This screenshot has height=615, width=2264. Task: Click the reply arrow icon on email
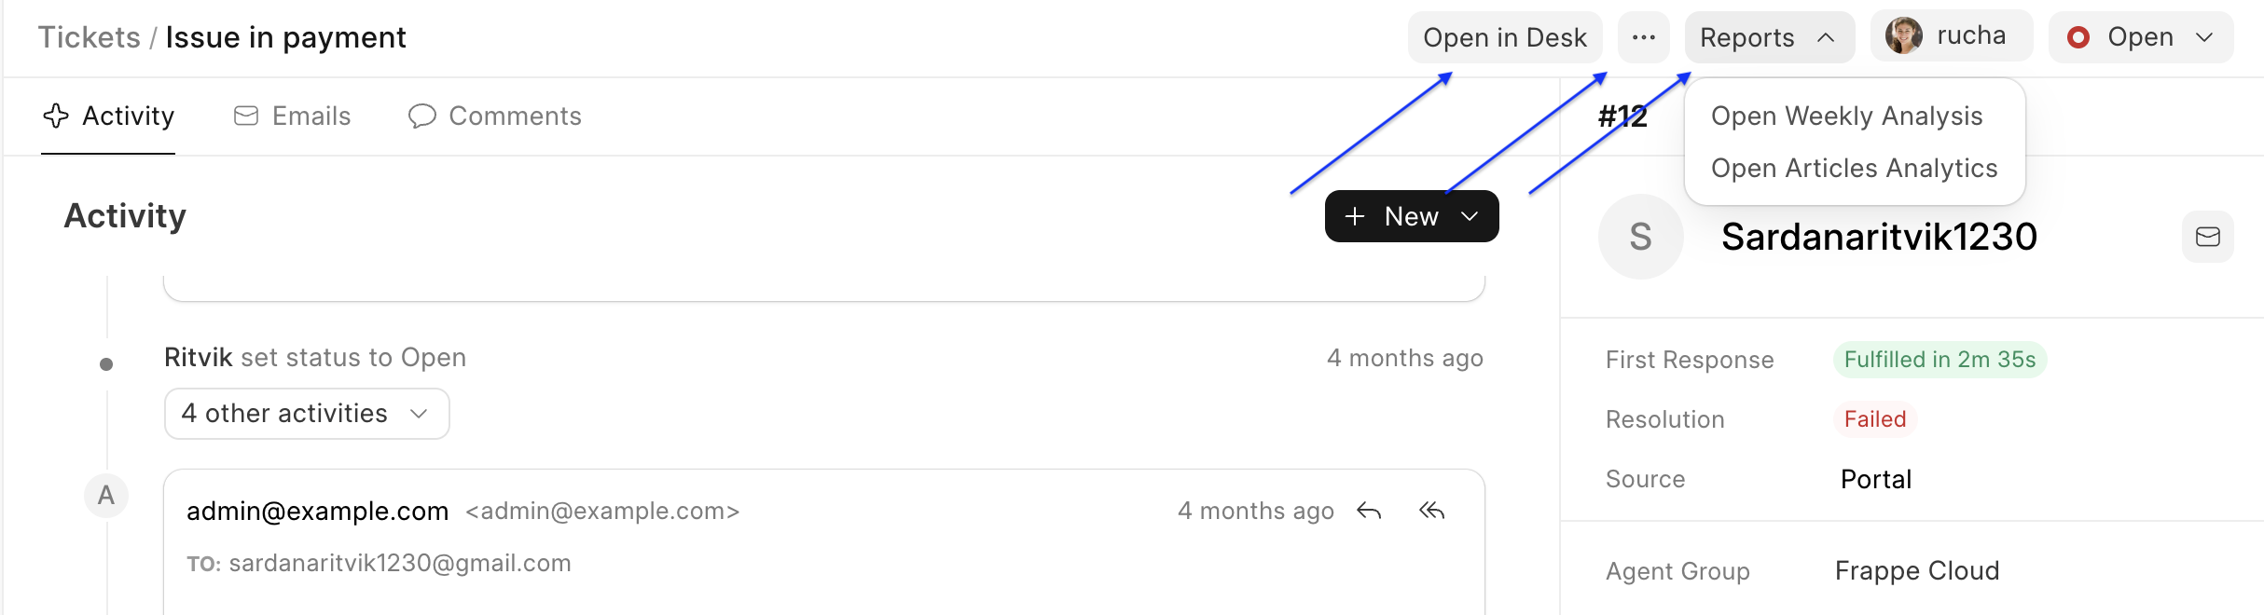coord(1369,511)
